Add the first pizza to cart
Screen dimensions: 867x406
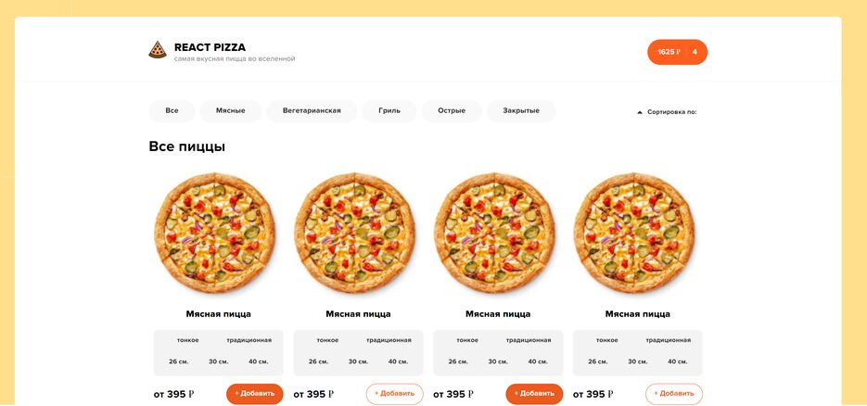point(255,394)
